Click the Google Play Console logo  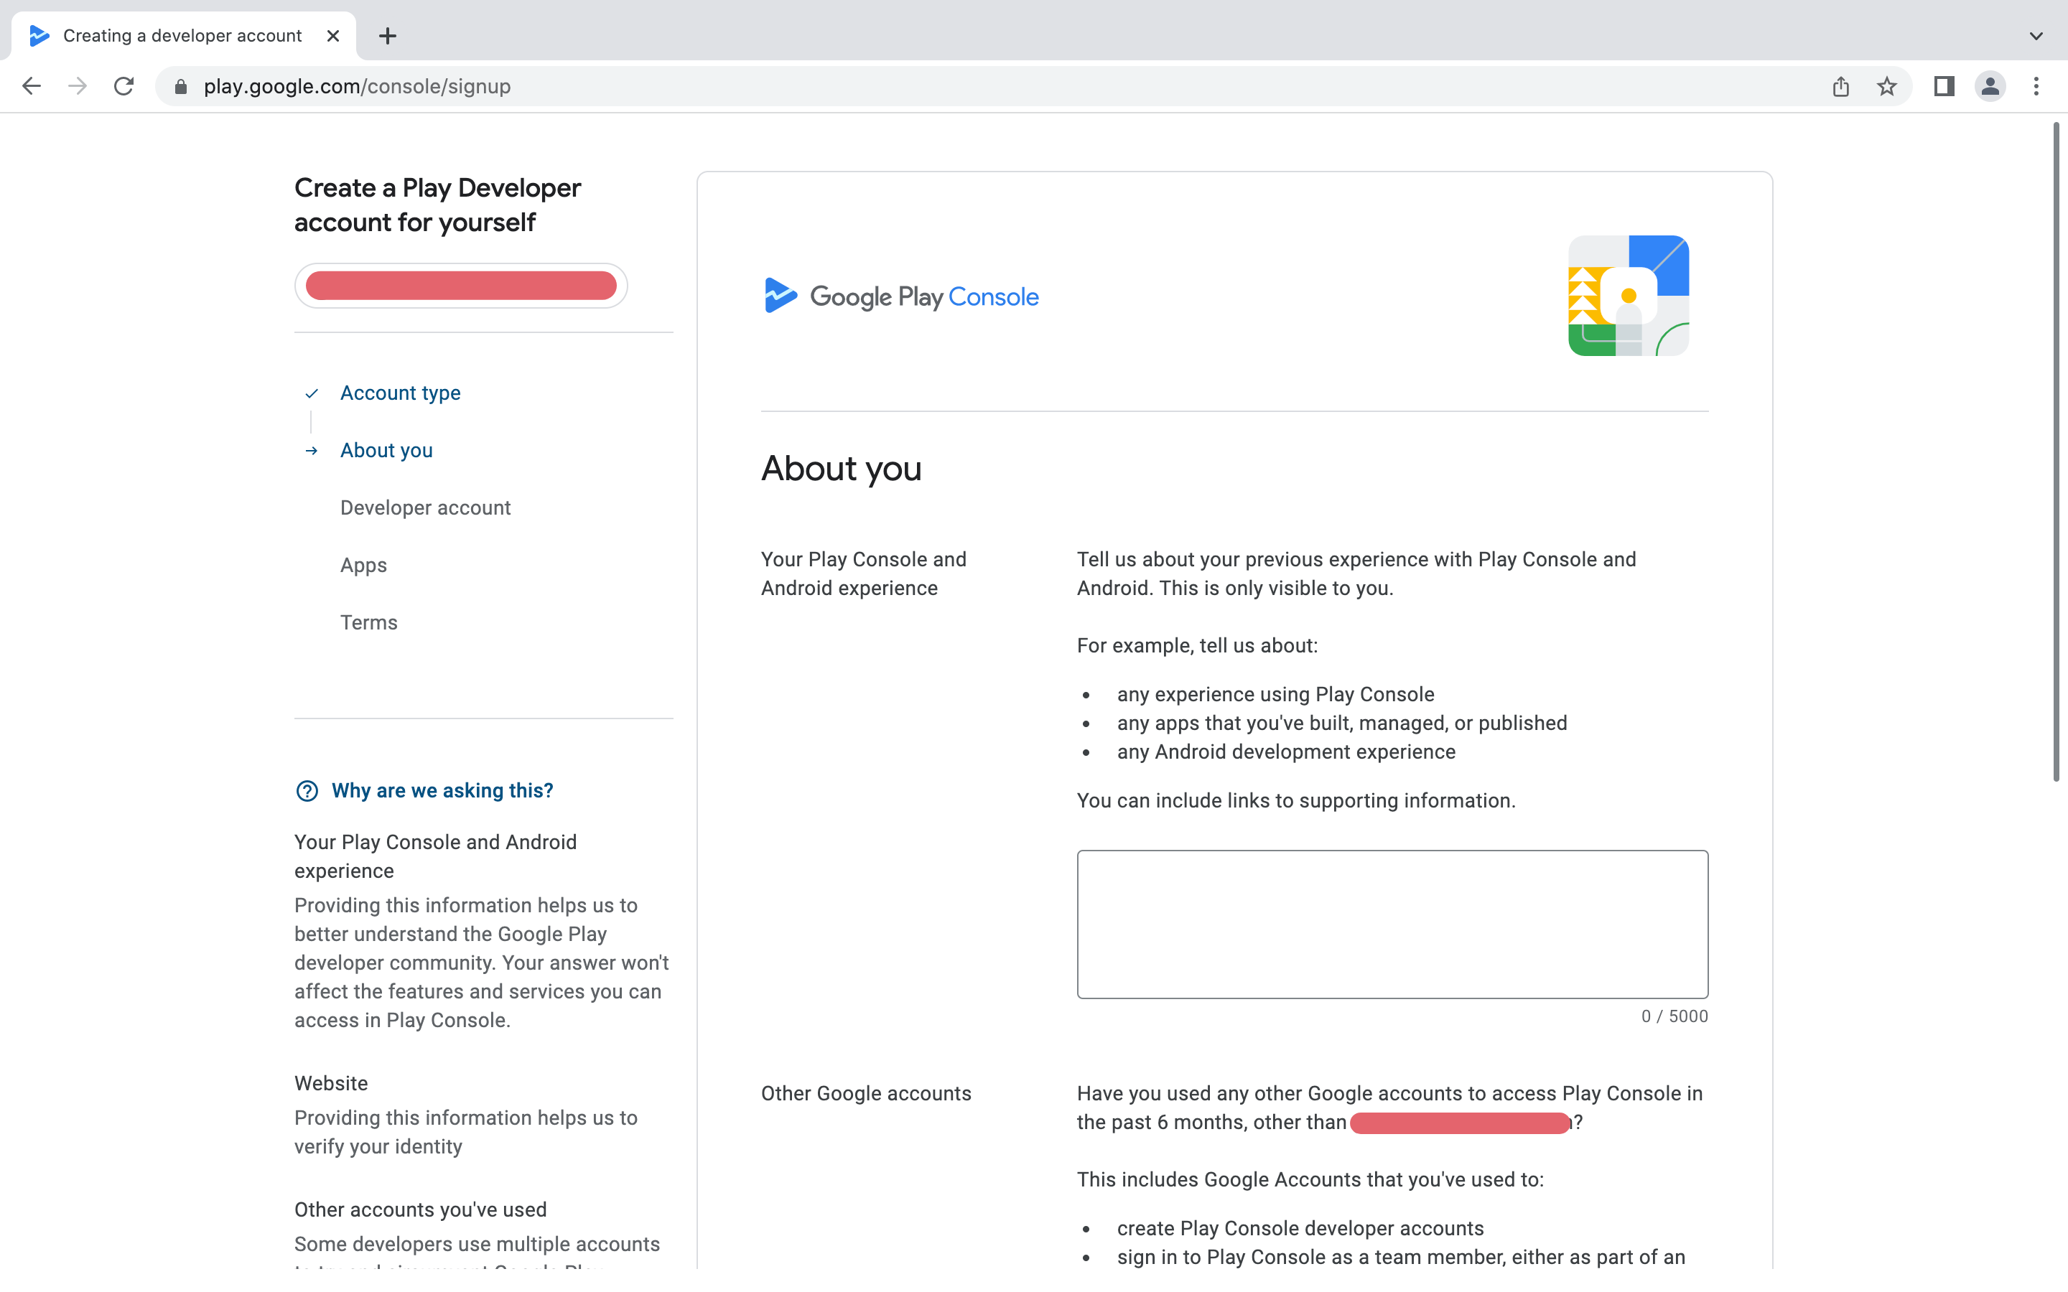[x=900, y=296]
